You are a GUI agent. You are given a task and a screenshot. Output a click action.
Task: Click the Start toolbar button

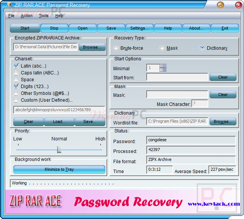click(25, 28)
